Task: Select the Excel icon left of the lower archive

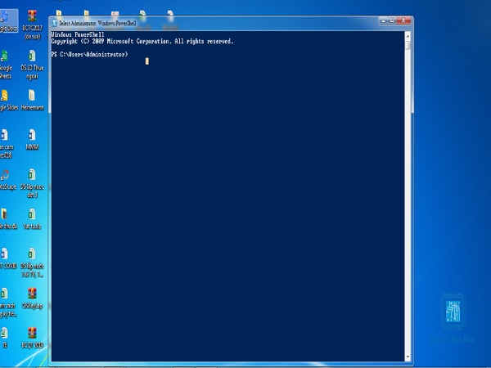Action: tap(8, 302)
